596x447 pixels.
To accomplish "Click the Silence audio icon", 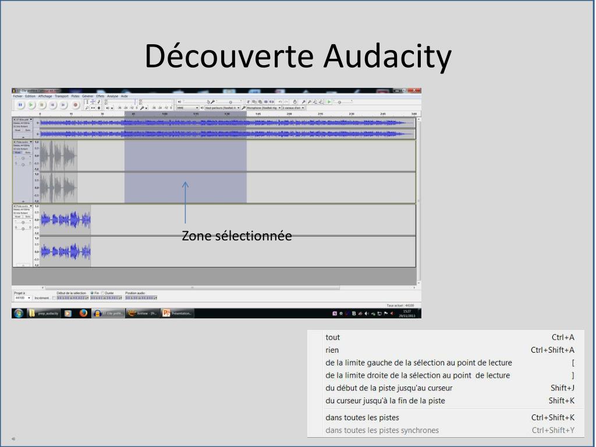I will coord(271,102).
